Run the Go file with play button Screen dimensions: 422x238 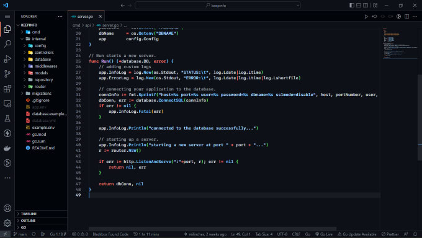click(x=366, y=16)
